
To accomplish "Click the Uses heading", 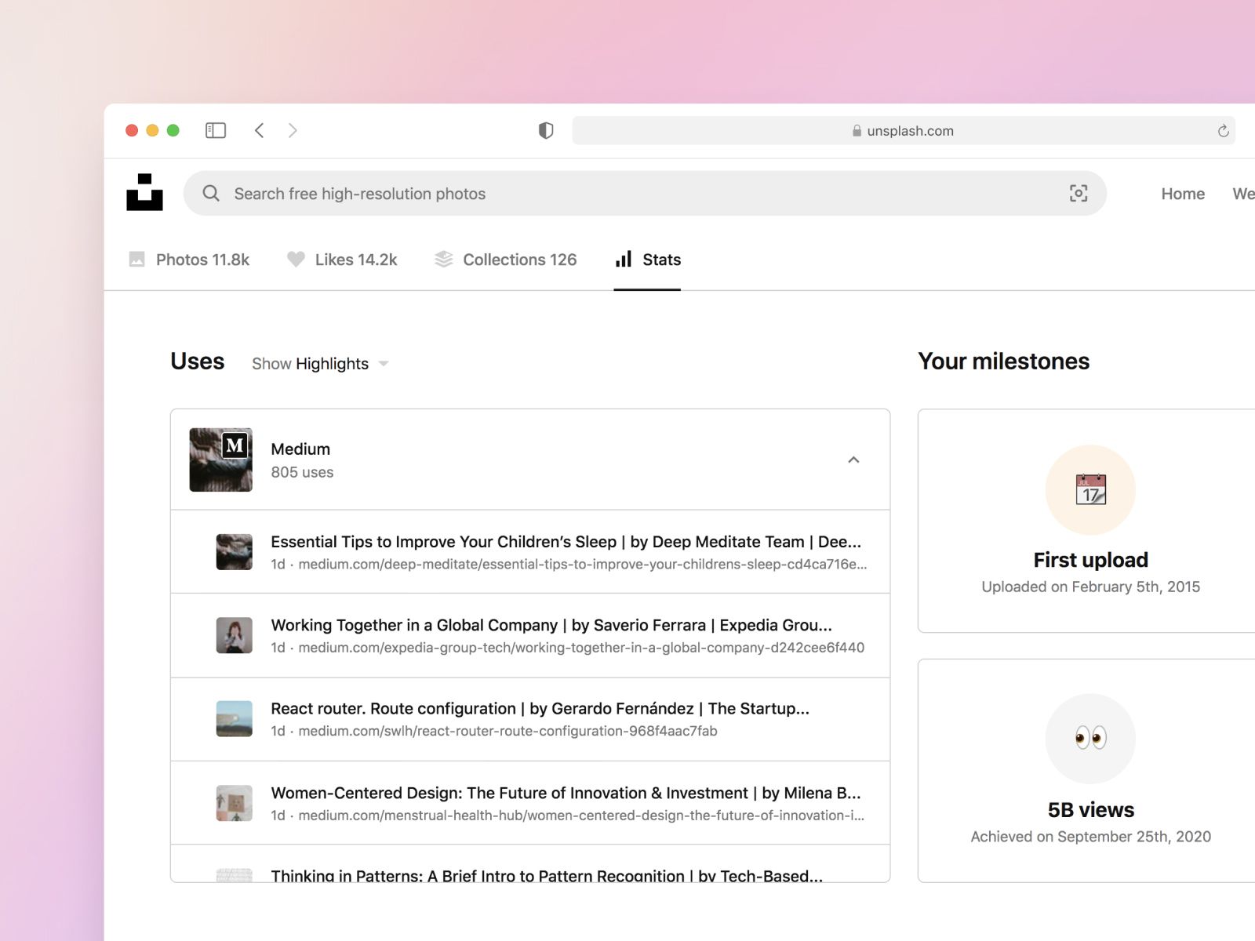I will tap(198, 362).
